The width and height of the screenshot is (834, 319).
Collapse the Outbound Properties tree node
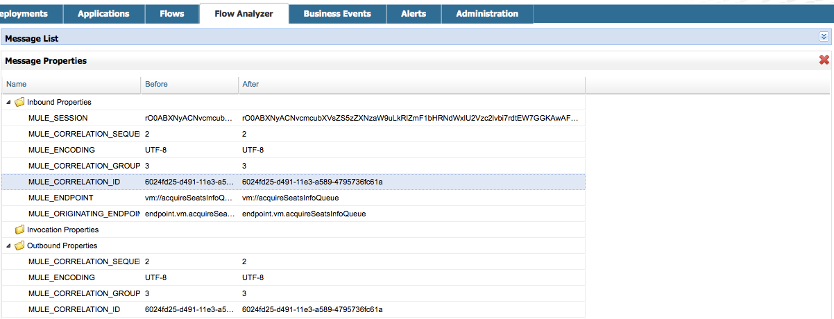coord(8,245)
